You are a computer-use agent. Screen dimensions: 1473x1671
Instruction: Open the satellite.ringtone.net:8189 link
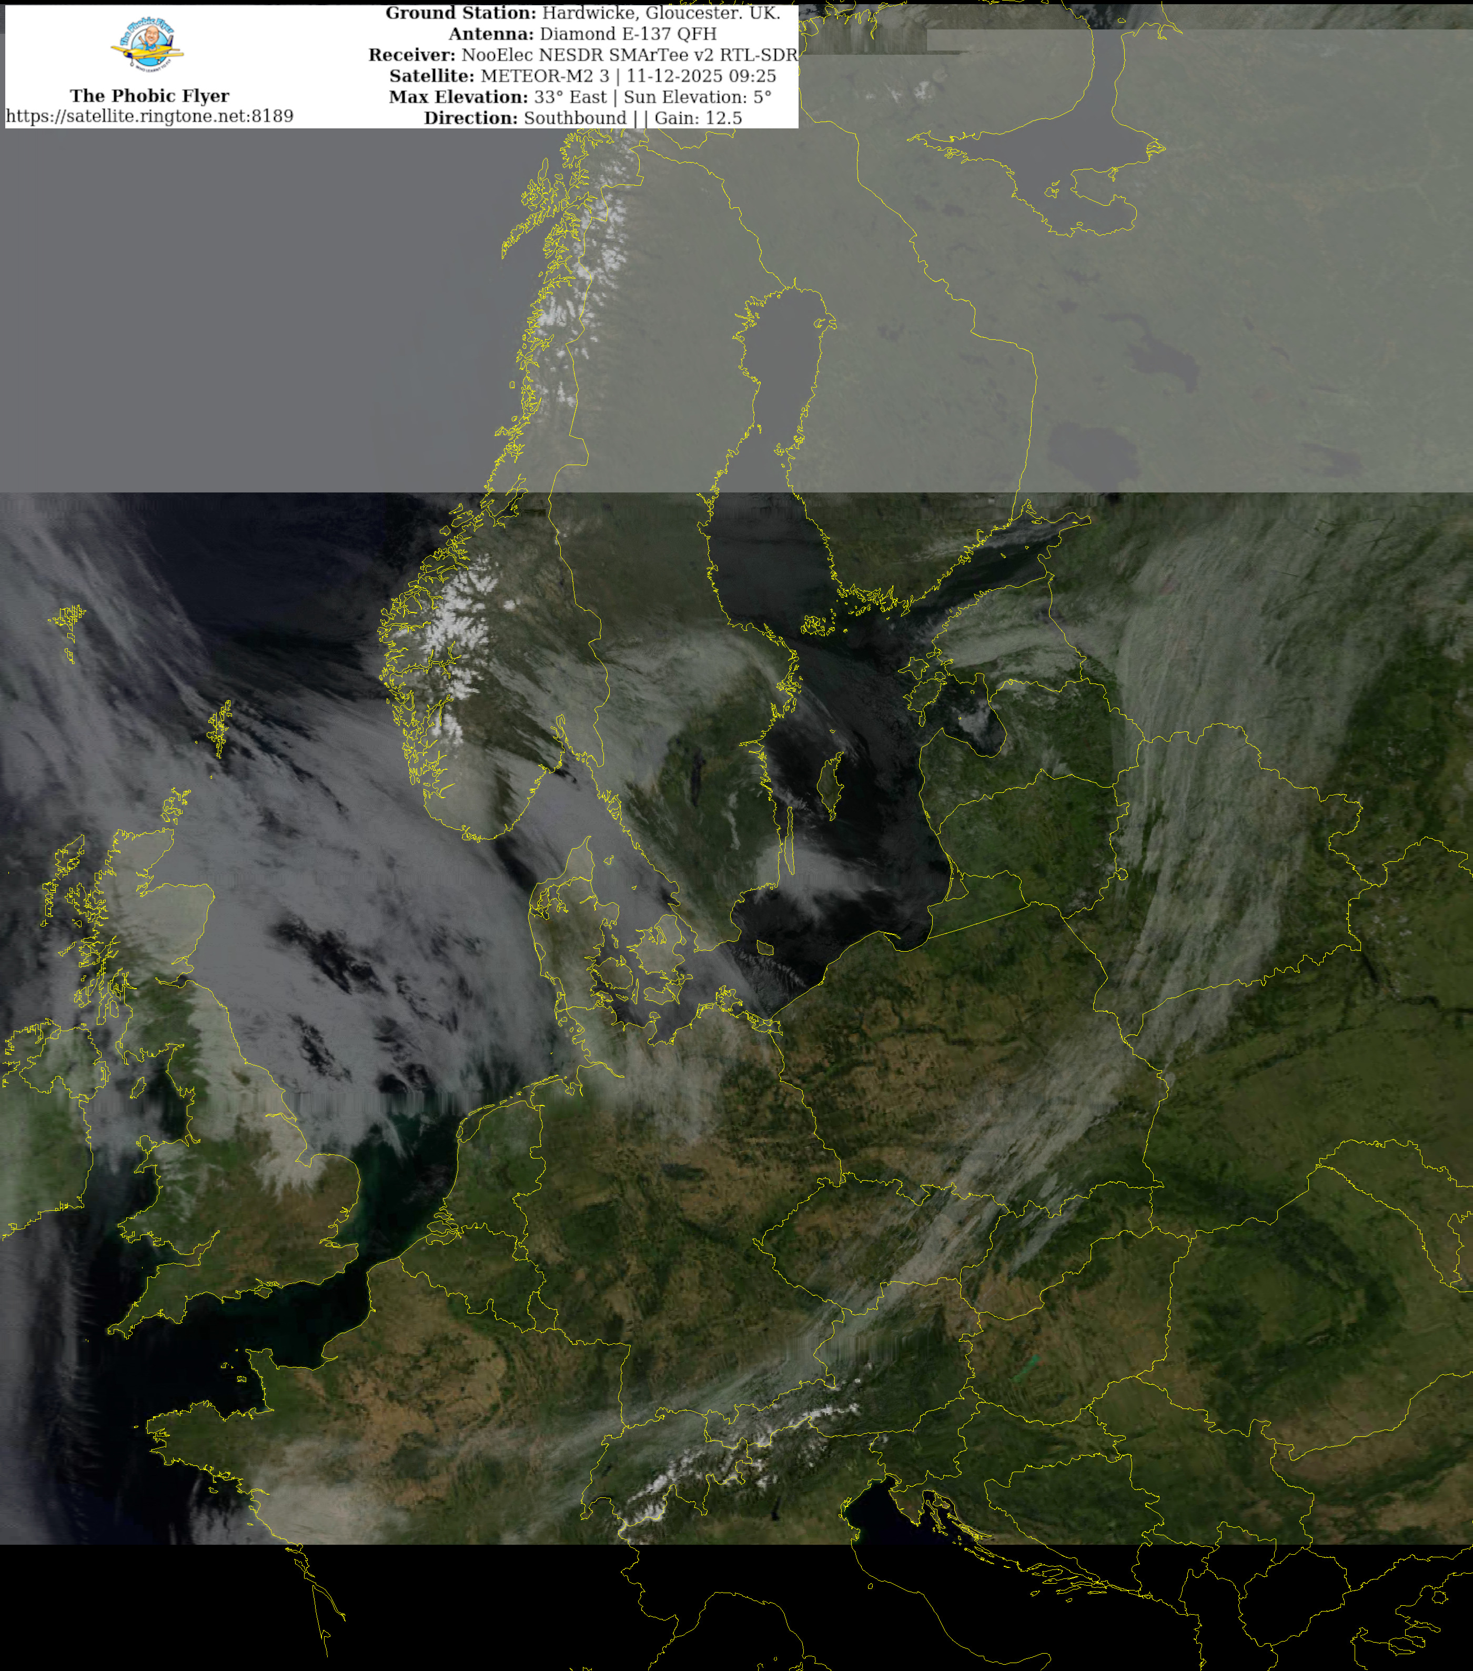click(x=149, y=116)
